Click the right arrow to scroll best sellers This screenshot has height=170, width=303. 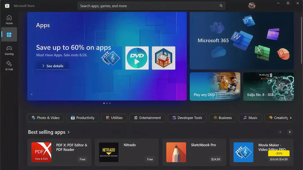pyautogui.click(x=290, y=132)
